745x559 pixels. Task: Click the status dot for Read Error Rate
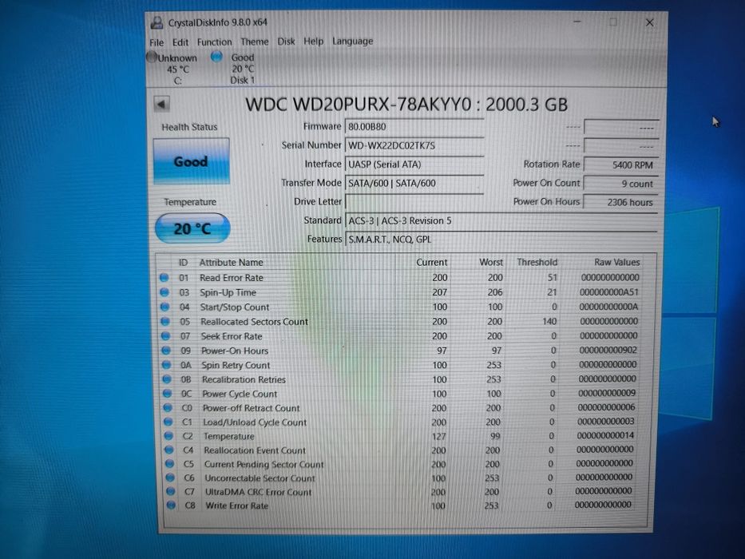(x=164, y=278)
